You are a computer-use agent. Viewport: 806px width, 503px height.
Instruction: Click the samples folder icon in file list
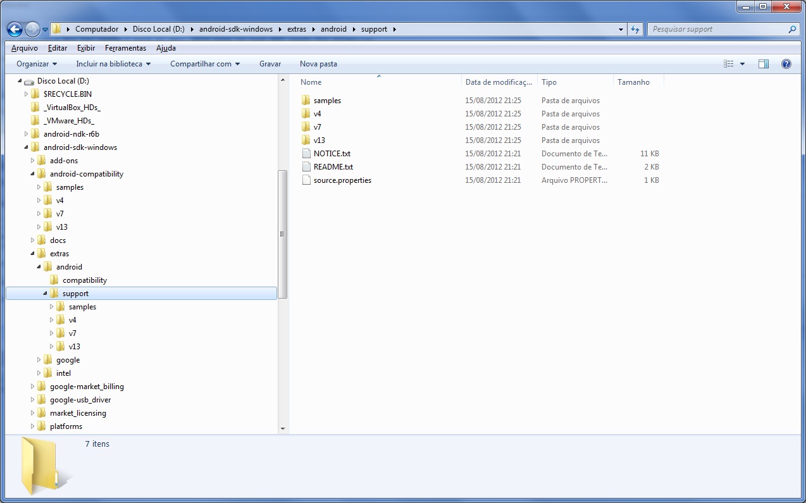tap(306, 101)
